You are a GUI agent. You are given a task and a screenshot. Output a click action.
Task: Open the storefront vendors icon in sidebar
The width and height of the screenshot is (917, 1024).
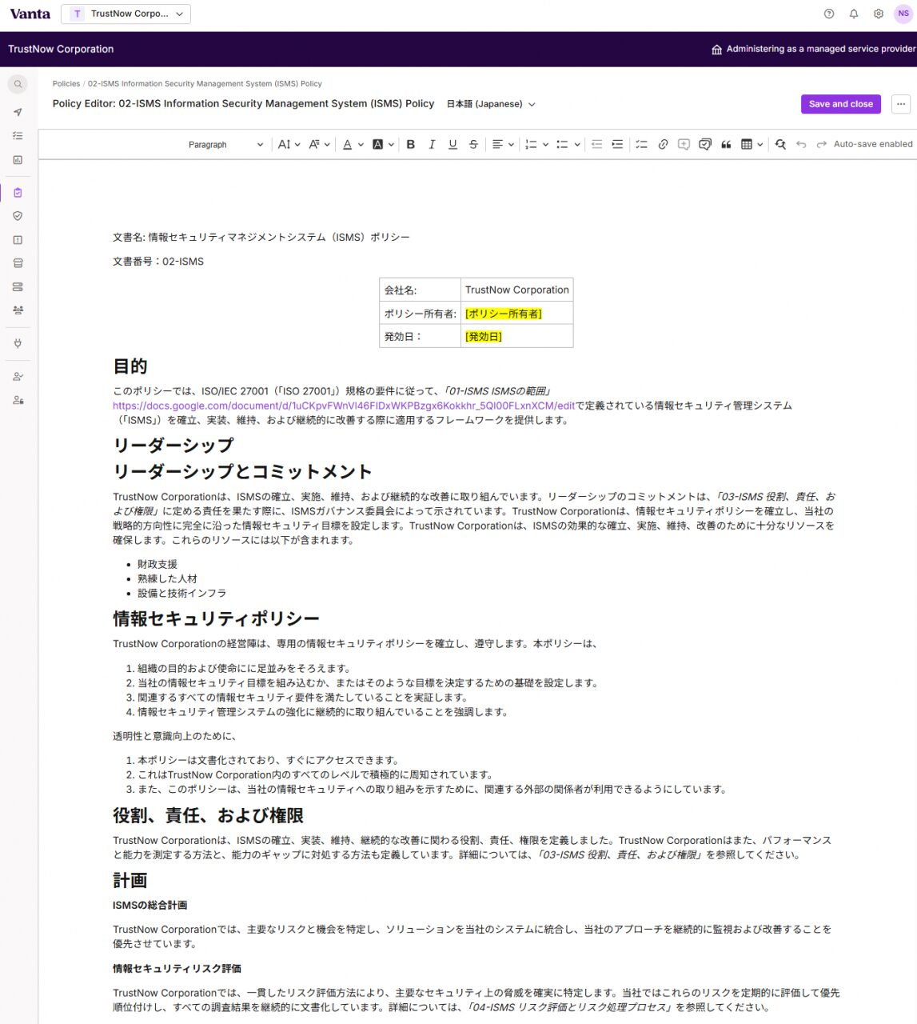point(18,263)
